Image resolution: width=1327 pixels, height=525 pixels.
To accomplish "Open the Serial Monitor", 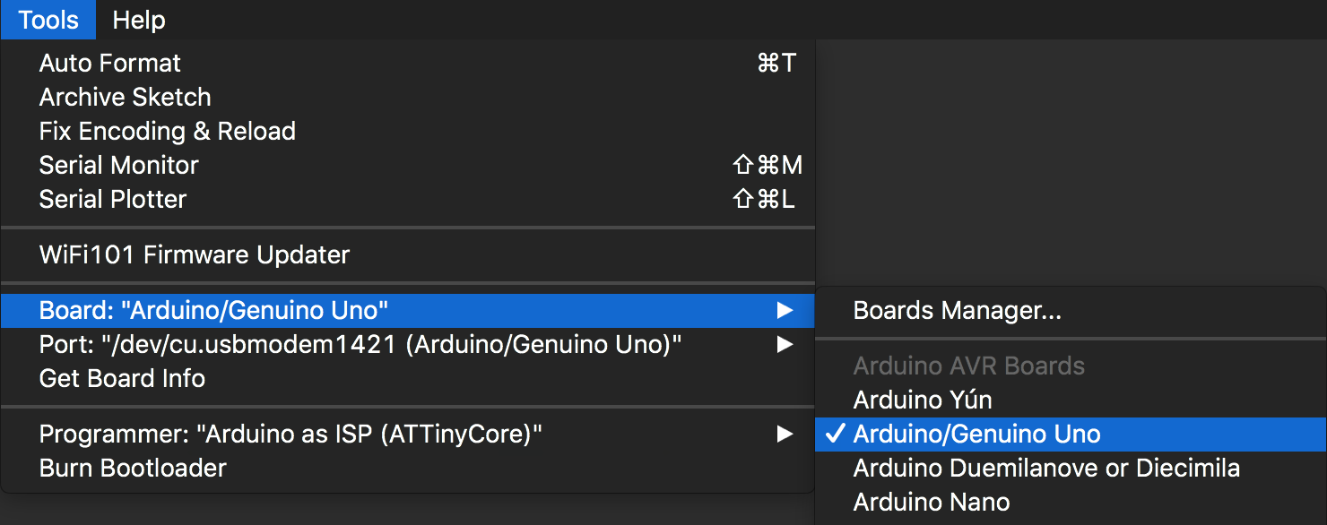I will point(119,166).
